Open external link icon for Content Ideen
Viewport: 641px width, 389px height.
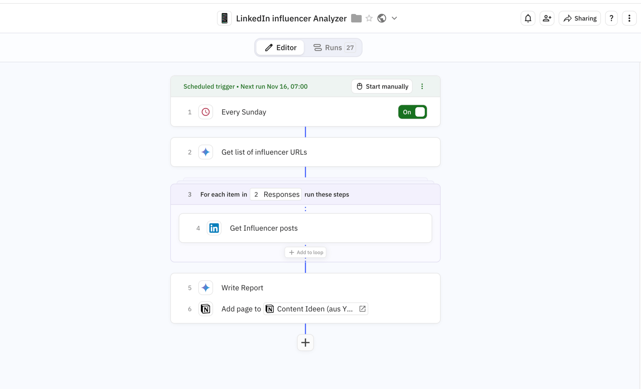[362, 309]
